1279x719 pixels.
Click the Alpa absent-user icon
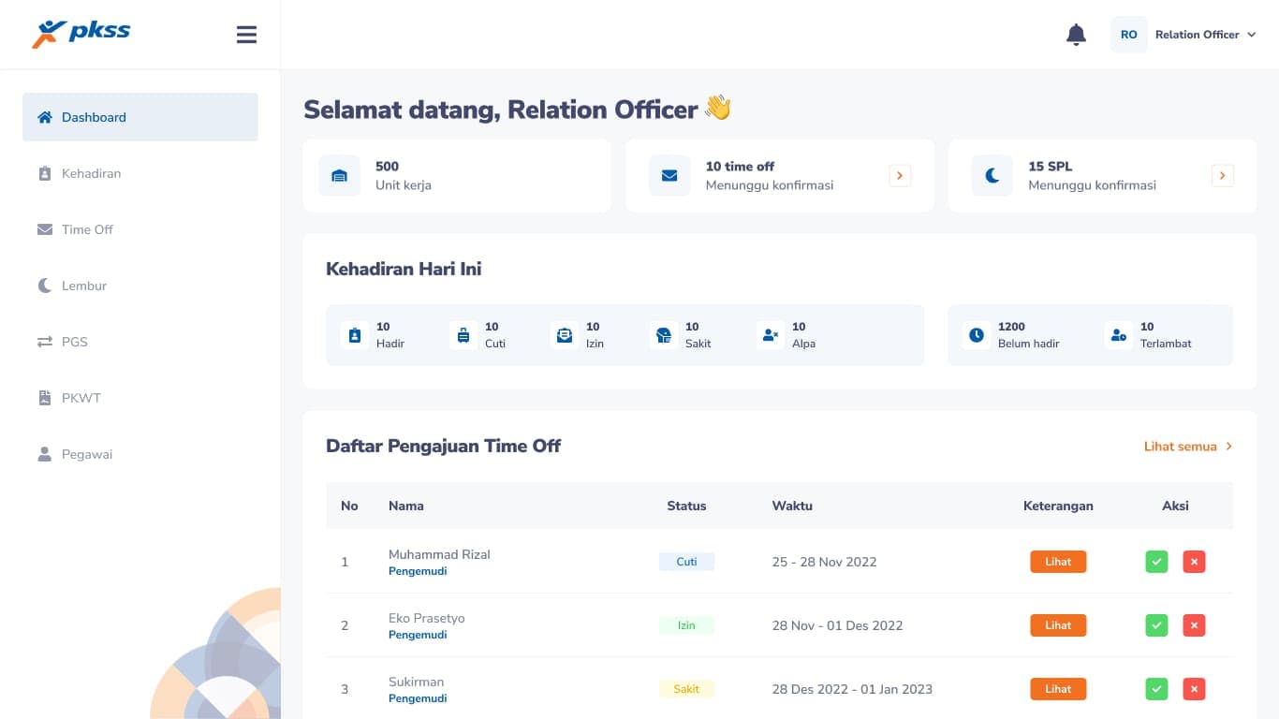coord(770,335)
